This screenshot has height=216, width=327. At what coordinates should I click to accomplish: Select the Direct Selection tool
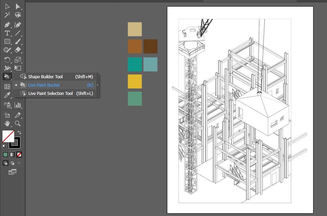coord(18,7)
